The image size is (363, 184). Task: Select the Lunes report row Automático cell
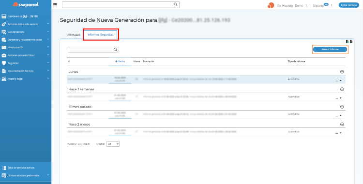[x=294, y=79]
